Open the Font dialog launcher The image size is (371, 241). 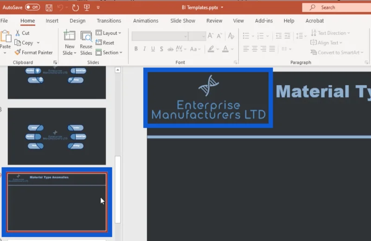pos(236,62)
